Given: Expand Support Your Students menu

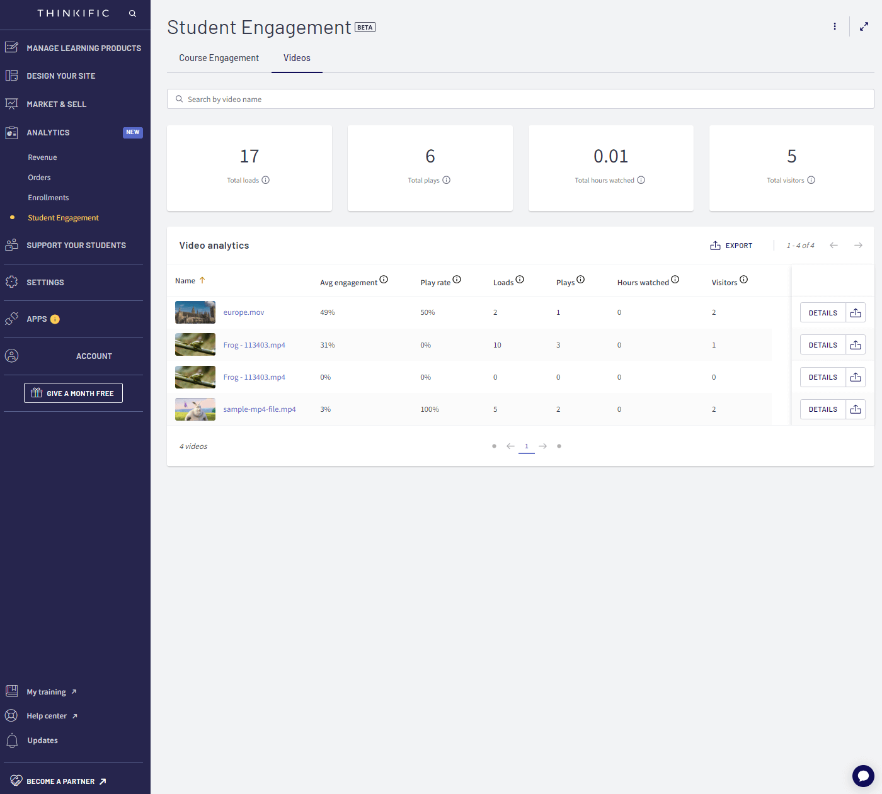Looking at the screenshot, I should tap(75, 245).
